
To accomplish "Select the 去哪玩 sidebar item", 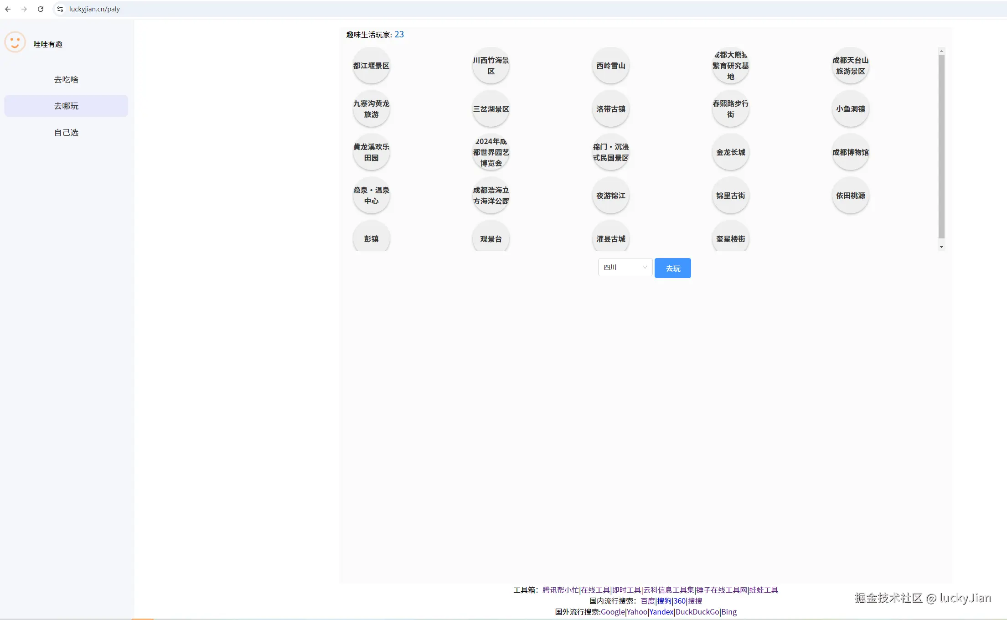I will pos(66,106).
